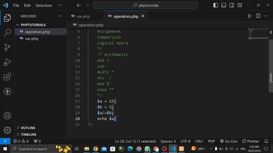This screenshot has width=273, height=153.
Task: Customize layout icon in title bar
Action: click(x=240, y=5)
